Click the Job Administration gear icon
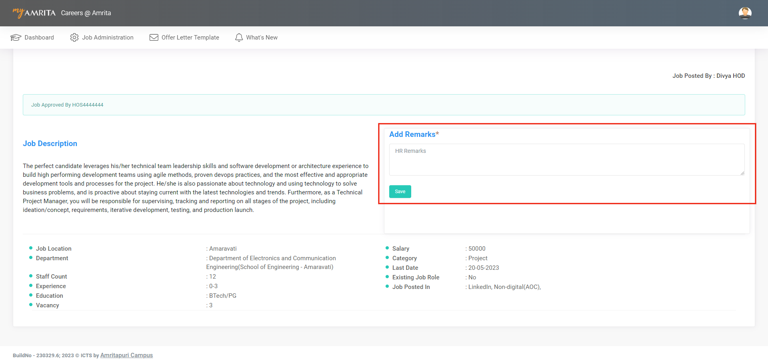This screenshot has width=768, height=364. (x=74, y=38)
